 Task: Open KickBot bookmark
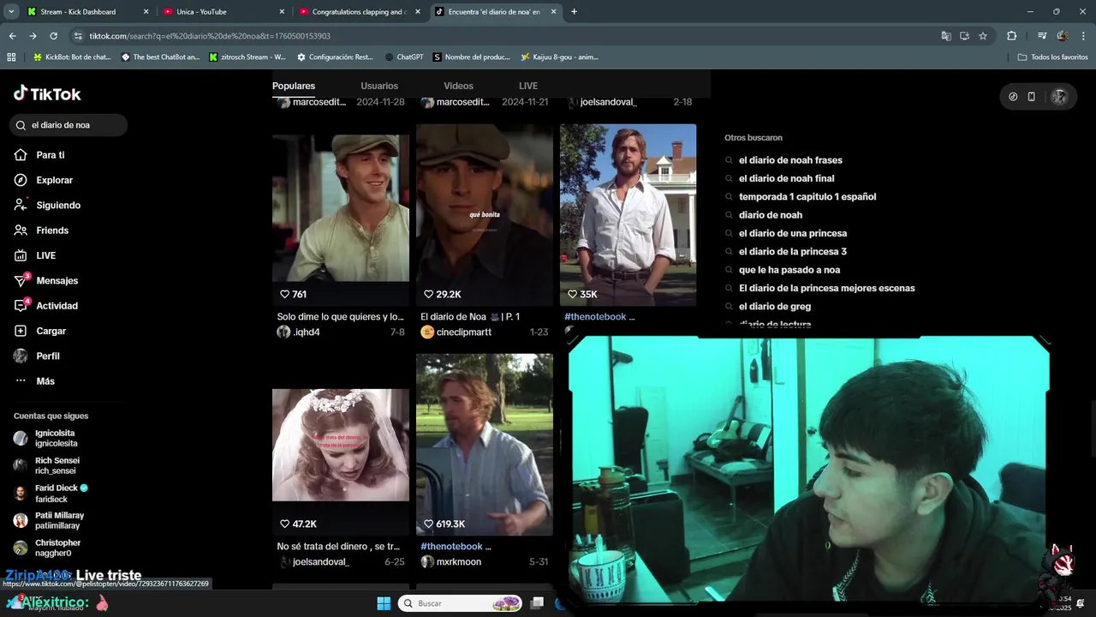pos(72,57)
